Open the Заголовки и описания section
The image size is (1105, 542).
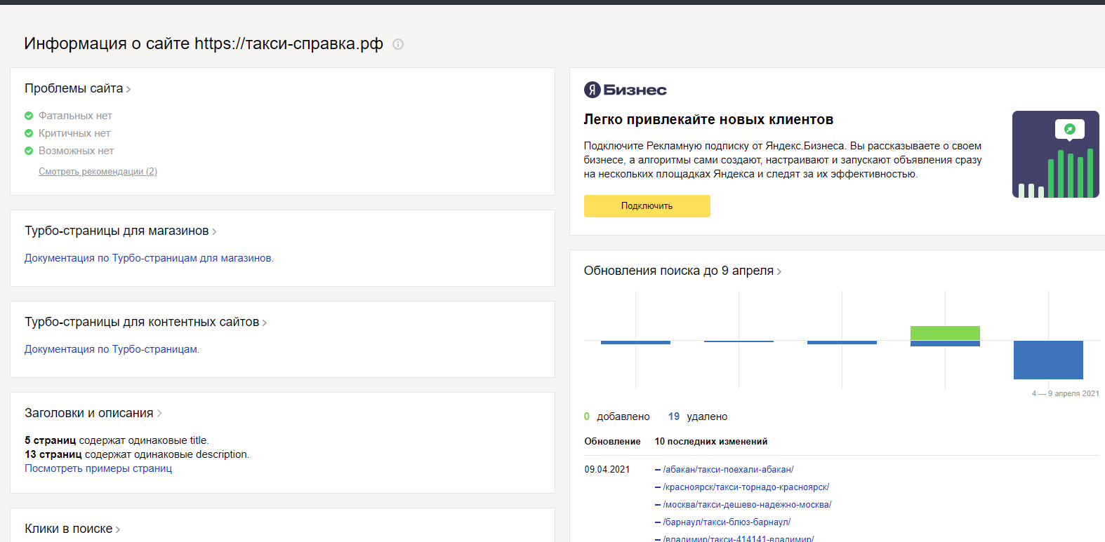click(x=93, y=413)
